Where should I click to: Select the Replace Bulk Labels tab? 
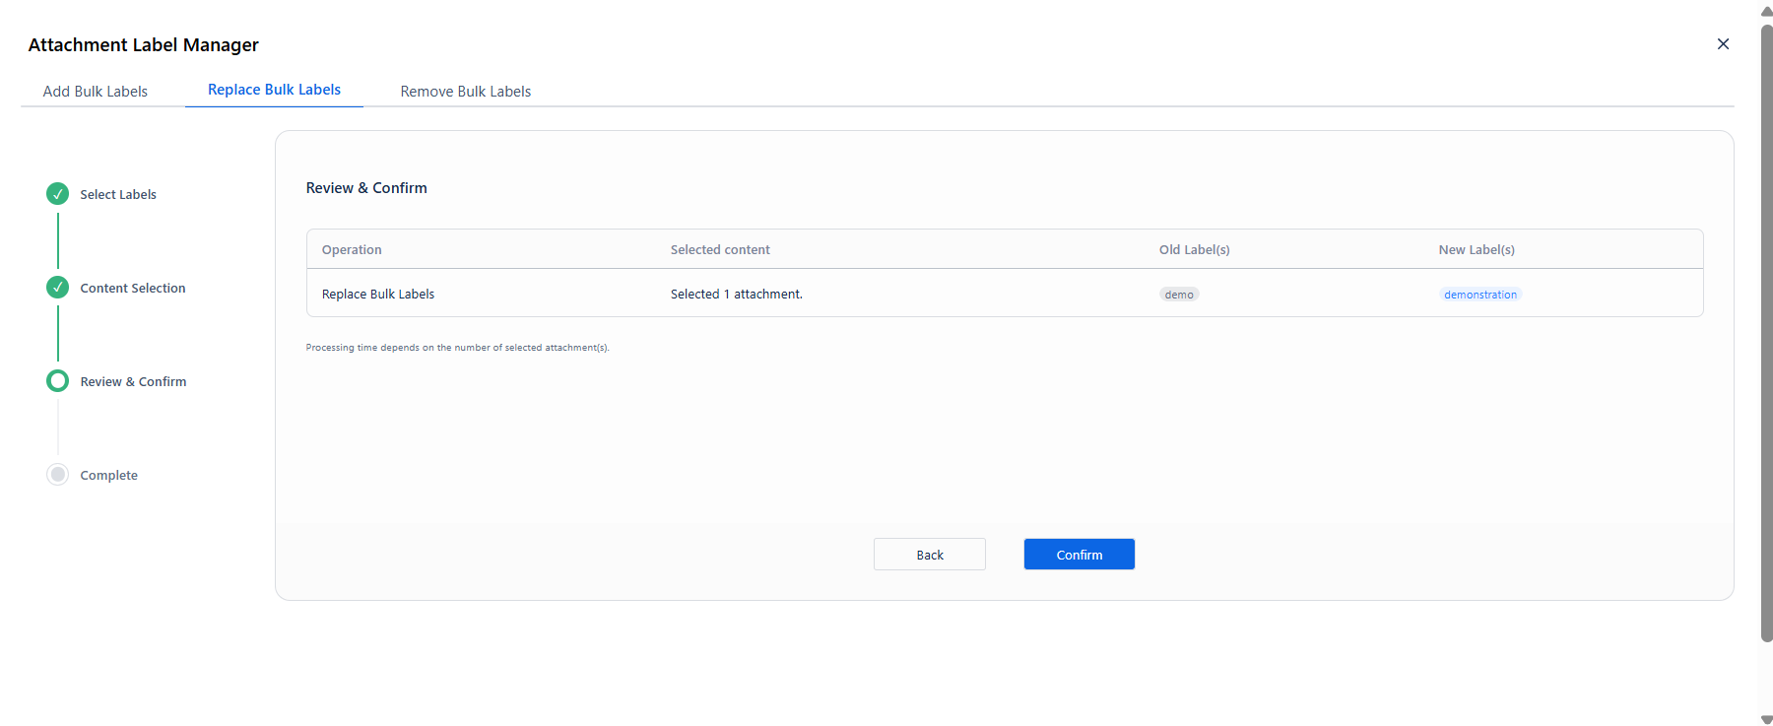274,90
